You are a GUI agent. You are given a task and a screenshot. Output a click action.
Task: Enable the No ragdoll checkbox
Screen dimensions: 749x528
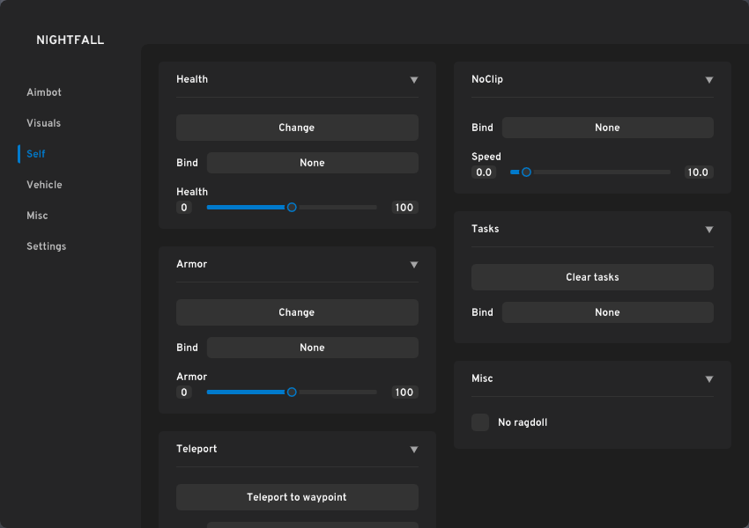480,422
